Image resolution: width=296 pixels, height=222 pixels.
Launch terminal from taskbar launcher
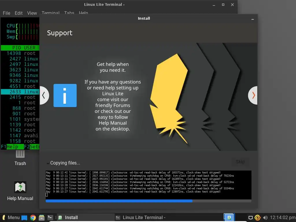pyautogui.click(x=50, y=217)
